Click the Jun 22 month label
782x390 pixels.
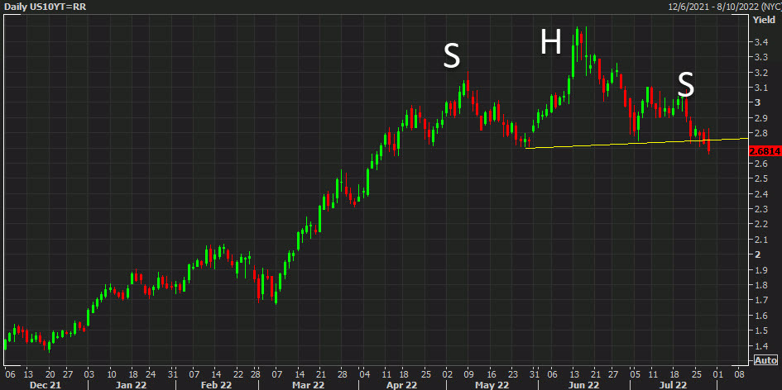(x=583, y=385)
